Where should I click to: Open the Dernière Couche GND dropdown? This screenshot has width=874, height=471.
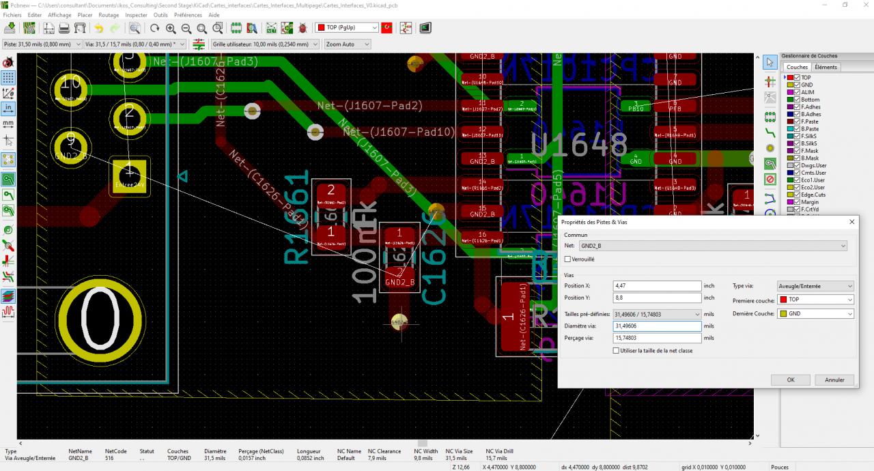[815, 314]
